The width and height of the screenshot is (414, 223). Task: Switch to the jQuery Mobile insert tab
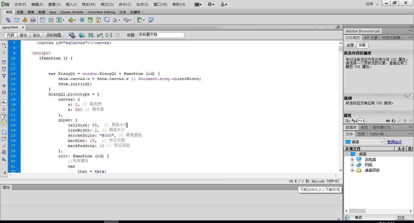[72, 12]
